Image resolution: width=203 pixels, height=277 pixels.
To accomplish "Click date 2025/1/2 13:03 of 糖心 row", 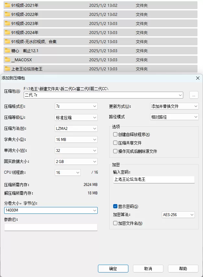I will pos(103,51).
